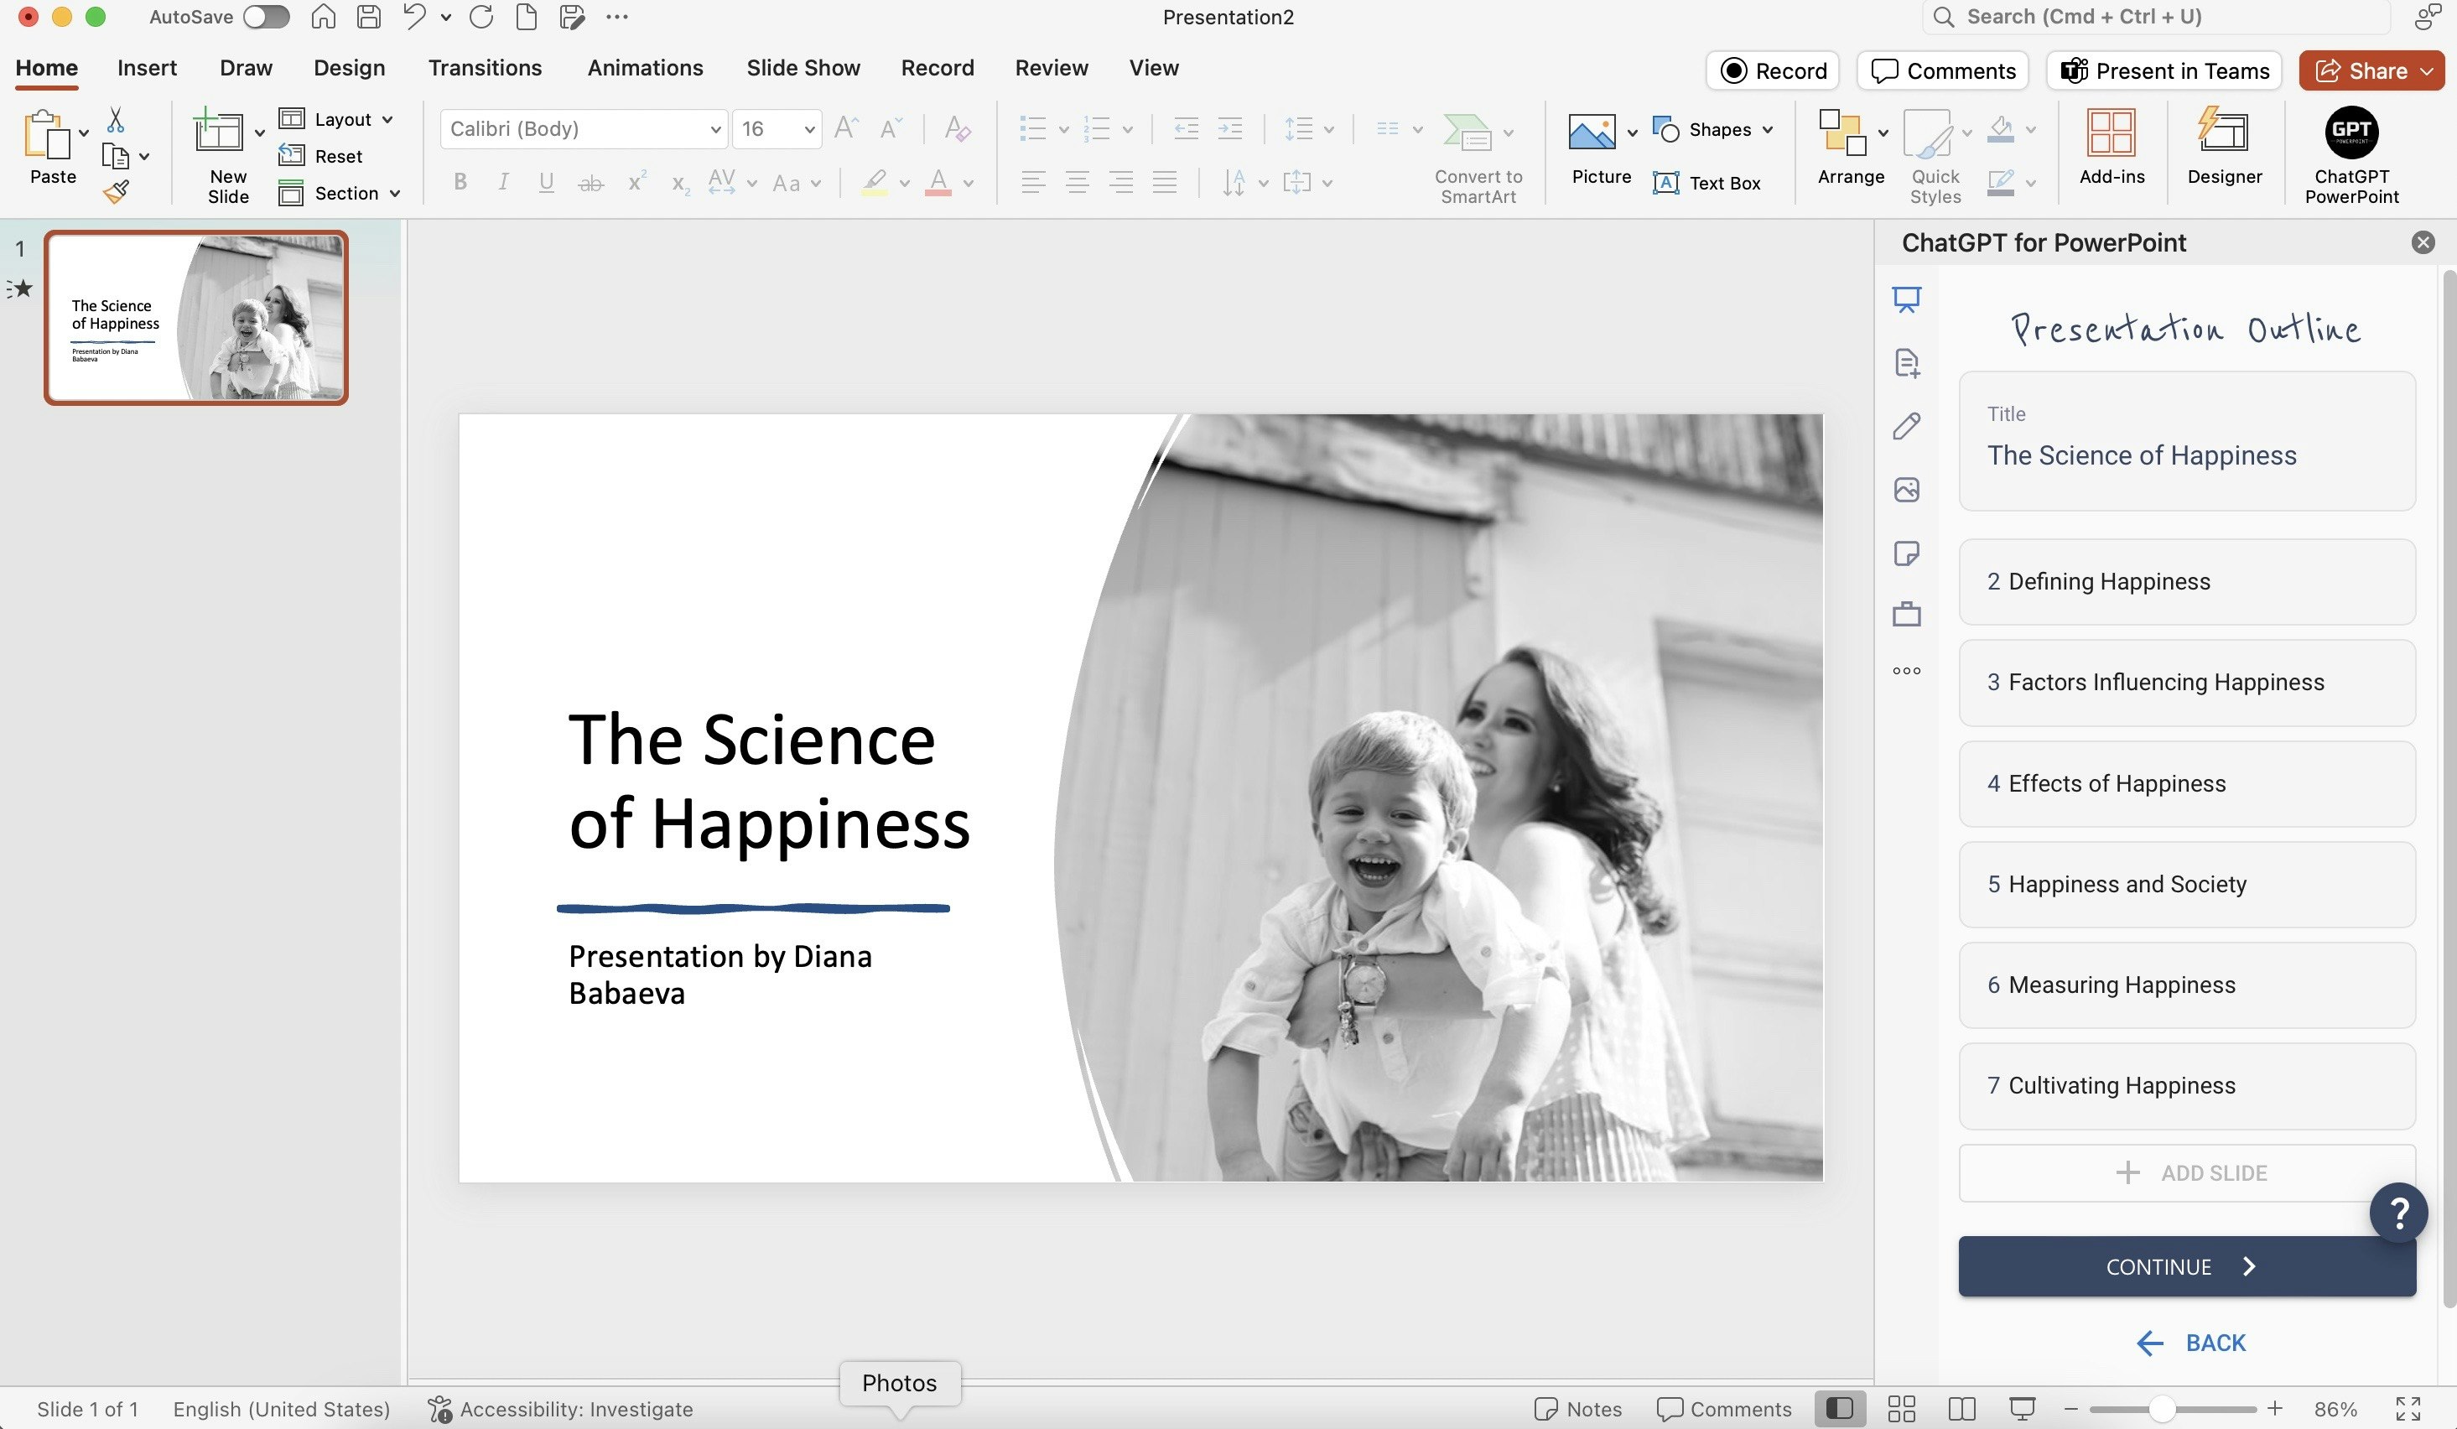The height and width of the screenshot is (1429, 2457).
Task: Open the Designer pane icon
Action: (2224, 131)
